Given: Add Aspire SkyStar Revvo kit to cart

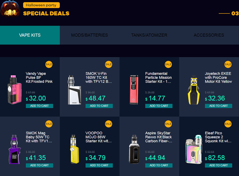Looking at the screenshot, I should [x=159, y=165].
